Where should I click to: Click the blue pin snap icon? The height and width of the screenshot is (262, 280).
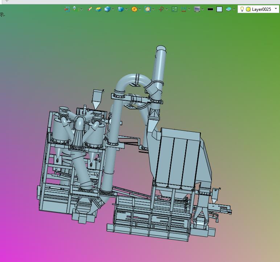pyautogui.click(x=74, y=9)
